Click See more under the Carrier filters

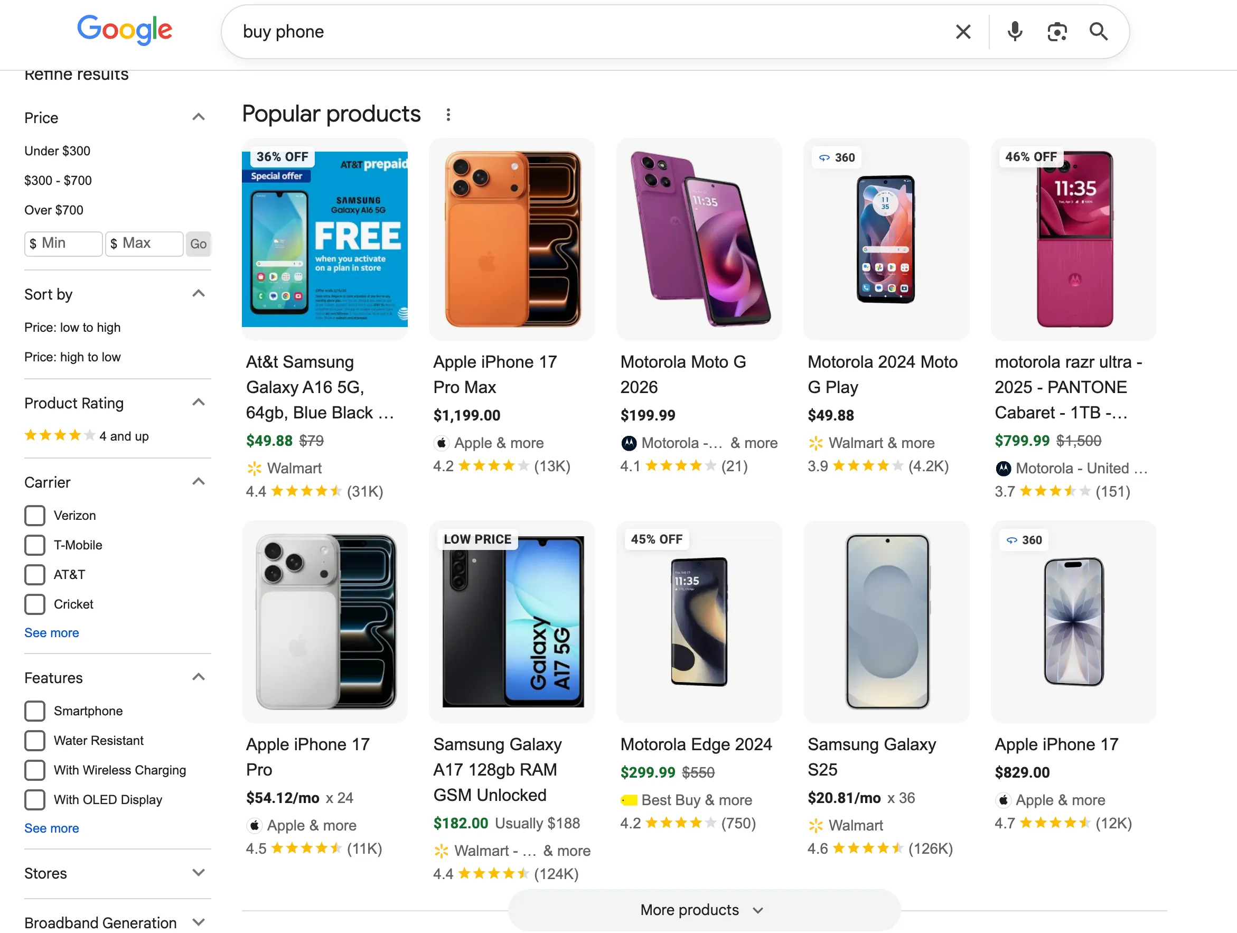[51, 632]
